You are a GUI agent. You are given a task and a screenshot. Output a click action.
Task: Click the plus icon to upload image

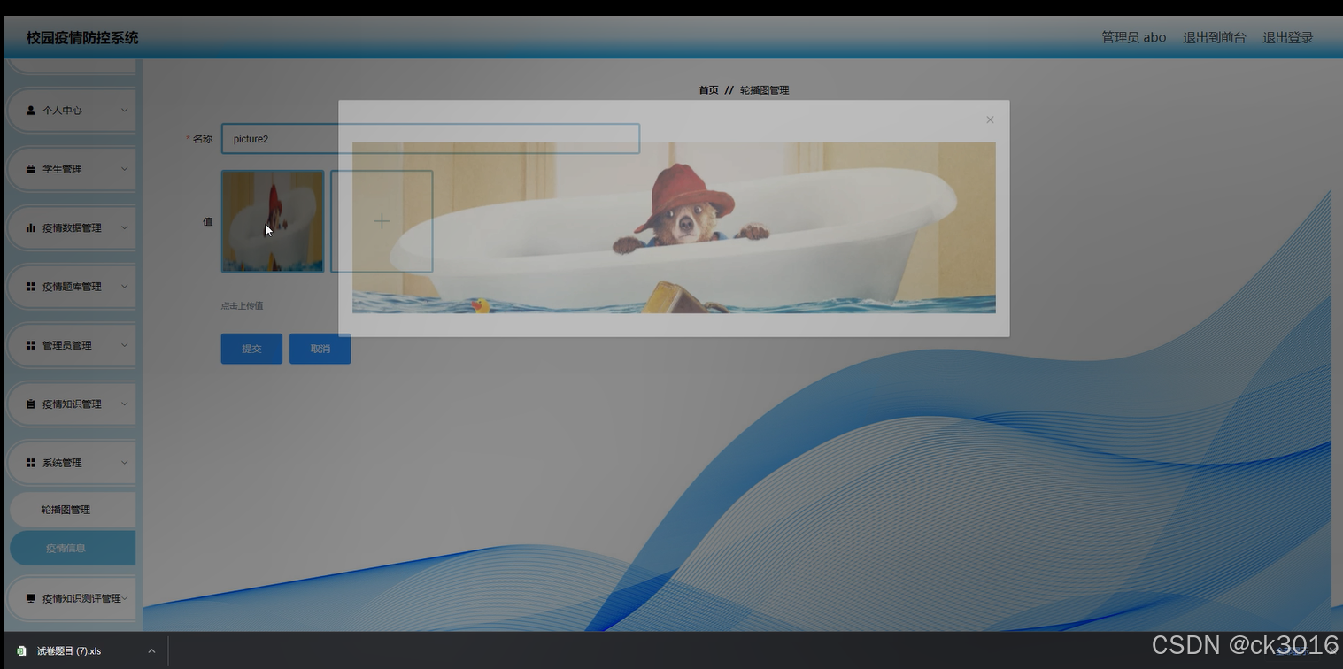coord(382,221)
